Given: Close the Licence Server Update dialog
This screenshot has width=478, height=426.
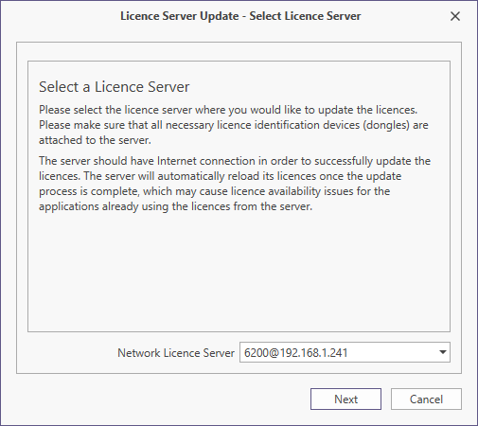Looking at the screenshot, I should pyautogui.click(x=455, y=16).
